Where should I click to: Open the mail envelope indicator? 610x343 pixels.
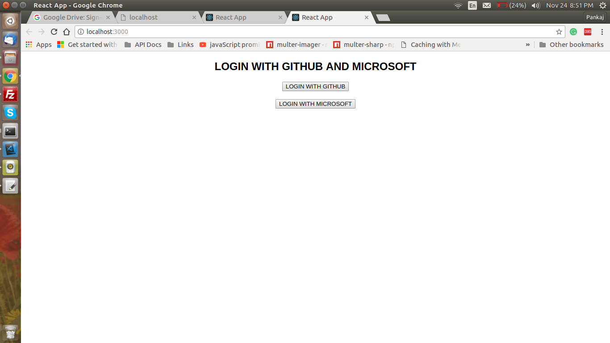point(487,5)
